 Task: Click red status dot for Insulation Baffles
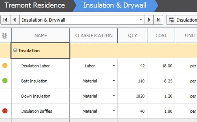5,111
